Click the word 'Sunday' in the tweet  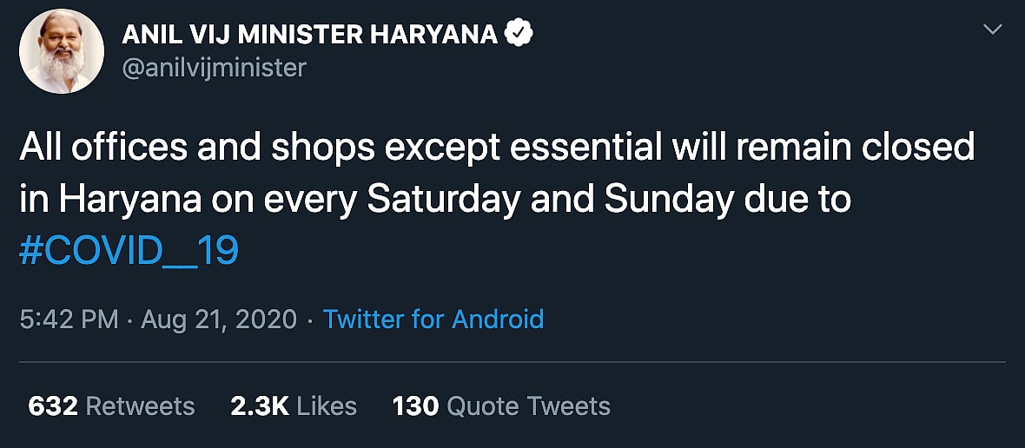coord(669,200)
